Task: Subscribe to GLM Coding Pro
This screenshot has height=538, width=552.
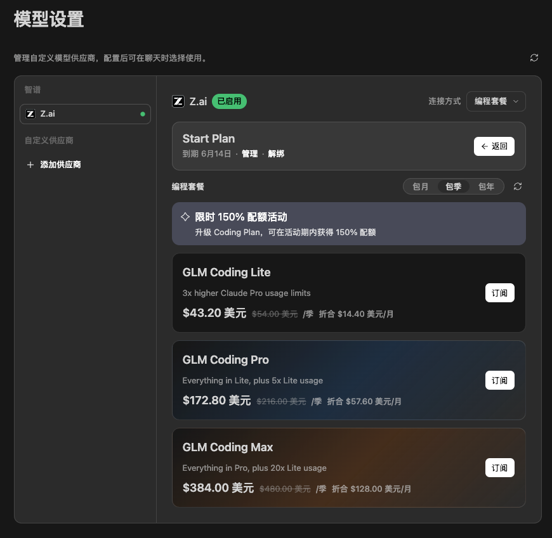Action: (x=499, y=380)
